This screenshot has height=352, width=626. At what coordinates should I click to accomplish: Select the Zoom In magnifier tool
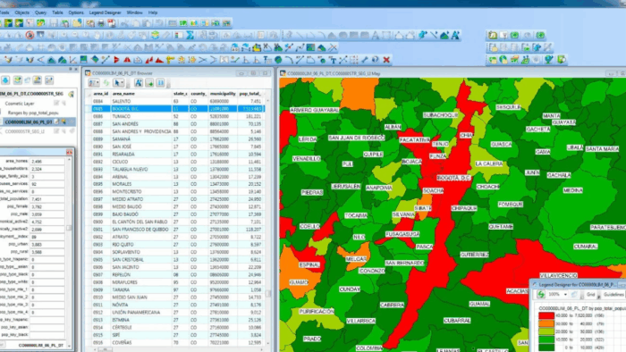[x=63, y=35]
